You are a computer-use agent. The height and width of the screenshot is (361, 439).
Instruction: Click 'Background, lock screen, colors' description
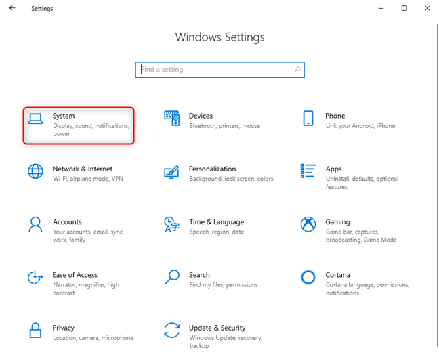pyautogui.click(x=231, y=179)
